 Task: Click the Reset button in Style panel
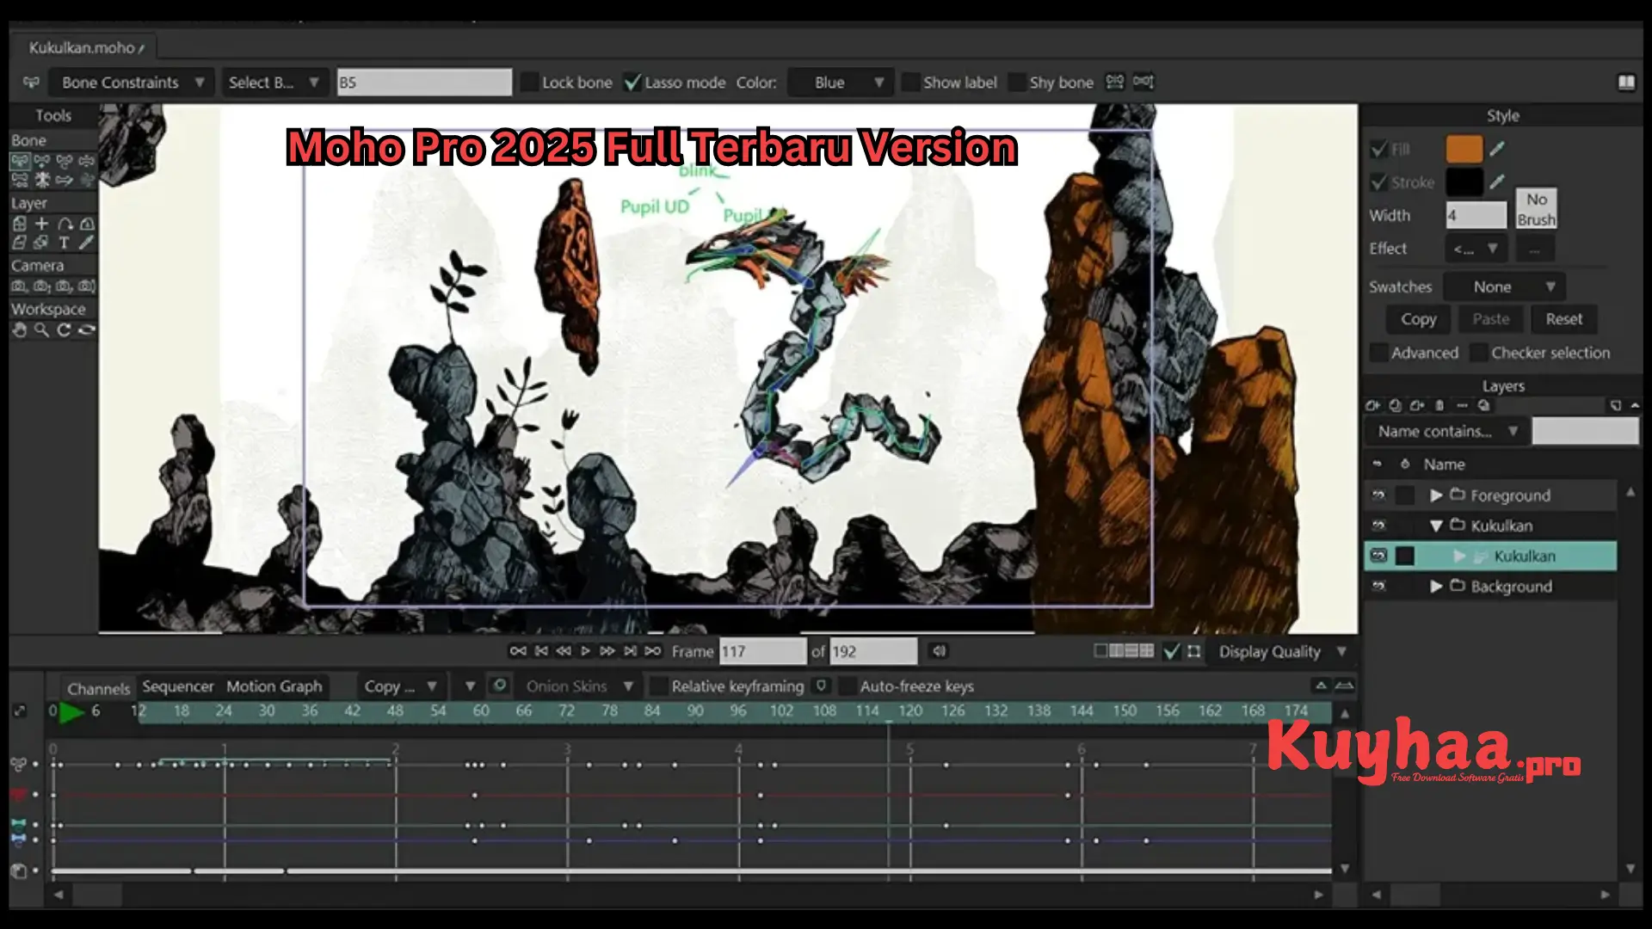(1563, 319)
